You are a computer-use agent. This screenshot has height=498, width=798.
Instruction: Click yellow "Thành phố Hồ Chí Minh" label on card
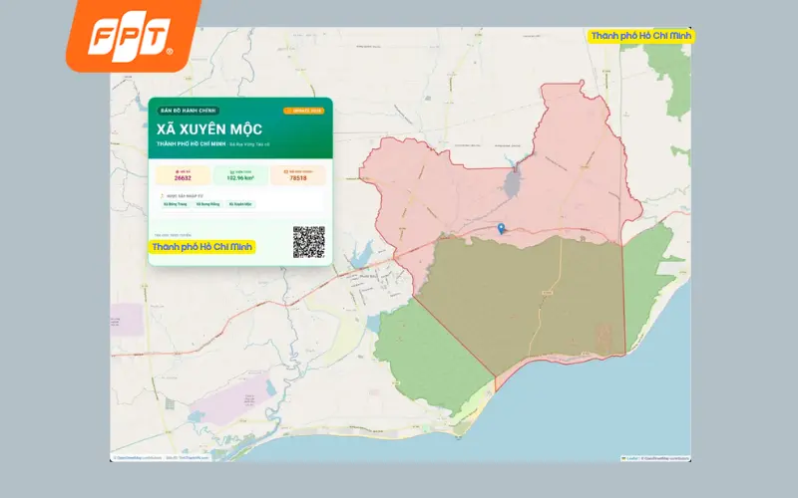[202, 247]
